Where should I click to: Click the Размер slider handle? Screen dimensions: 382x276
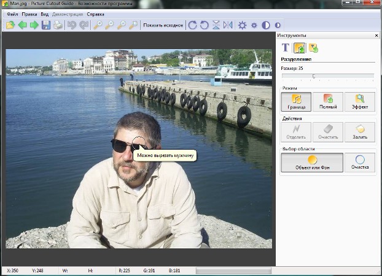pos(314,76)
